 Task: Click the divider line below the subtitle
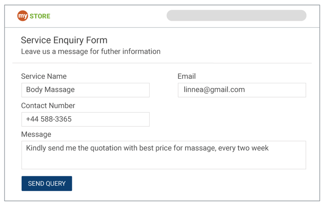[x=162, y=63]
